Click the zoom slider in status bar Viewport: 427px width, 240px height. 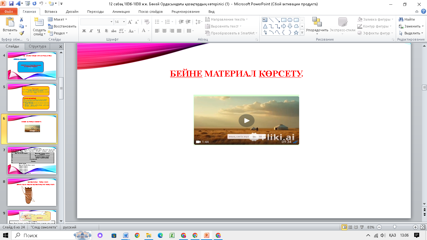[x=395, y=227]
